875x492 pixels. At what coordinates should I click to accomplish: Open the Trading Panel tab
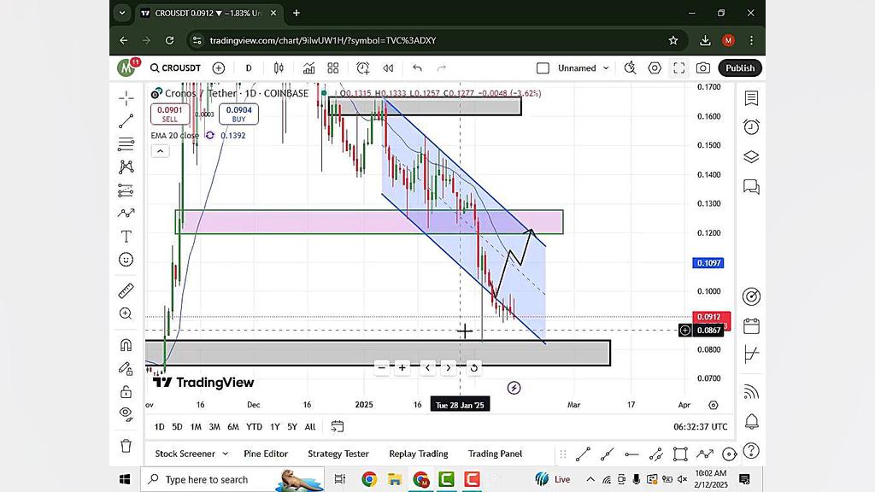495,454
